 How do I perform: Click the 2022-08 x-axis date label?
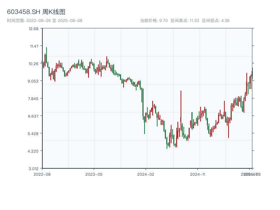click(42, 174)
